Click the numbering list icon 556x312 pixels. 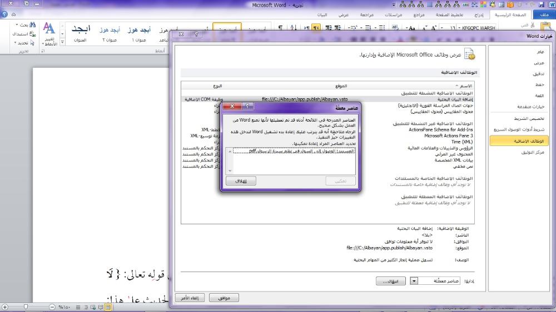click(x=368, y=28)
